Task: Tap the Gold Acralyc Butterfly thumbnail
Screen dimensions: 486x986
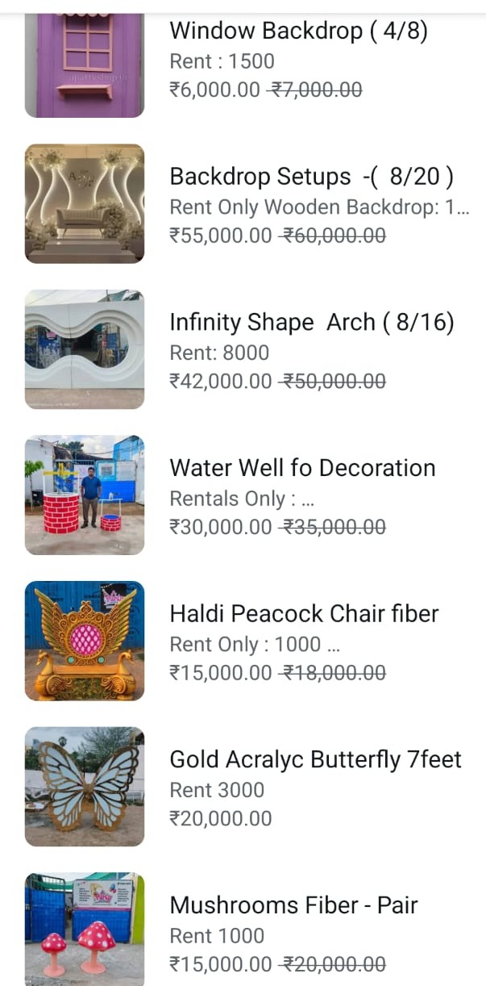Action: click(85, 787)
